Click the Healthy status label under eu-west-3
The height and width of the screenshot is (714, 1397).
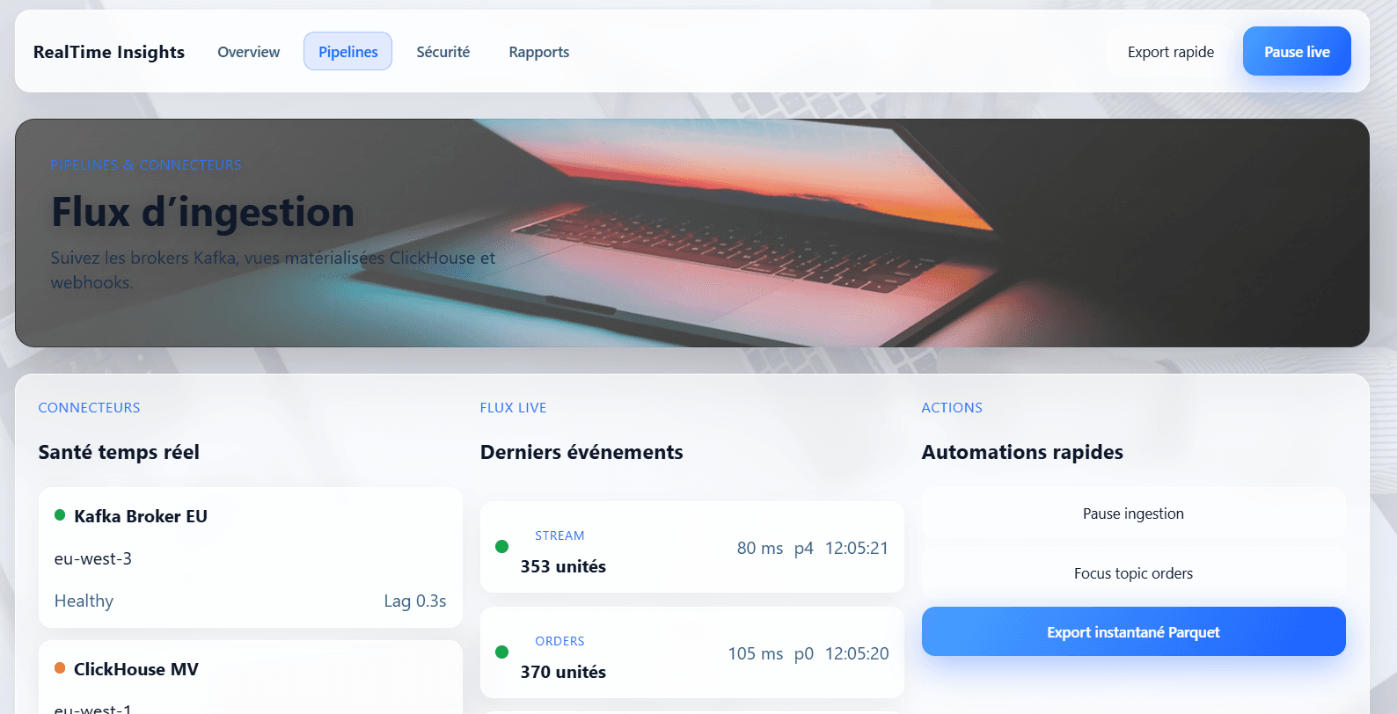click(x=84, y=601)
